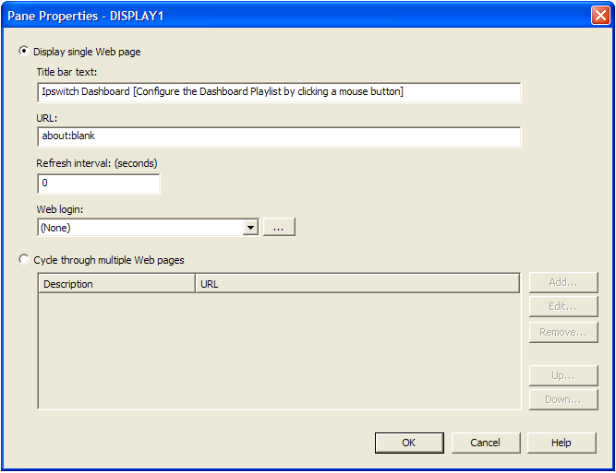Click into the Title bar text field
Screen dimensions: 616x473
(x=279, y=92)
